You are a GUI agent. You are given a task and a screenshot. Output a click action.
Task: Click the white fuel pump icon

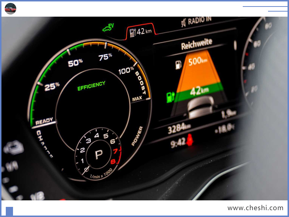(x=178, y=65)
